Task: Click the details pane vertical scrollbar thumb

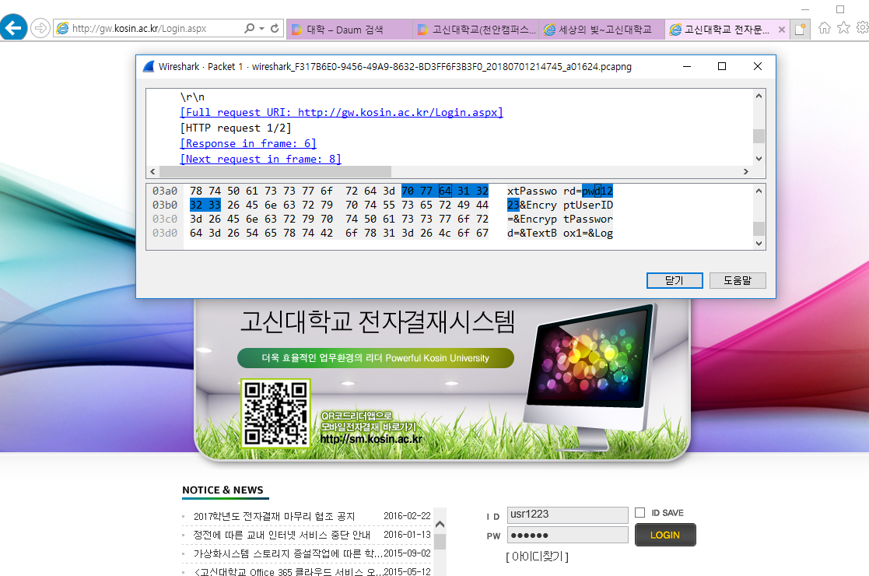Action: point(759,135)
